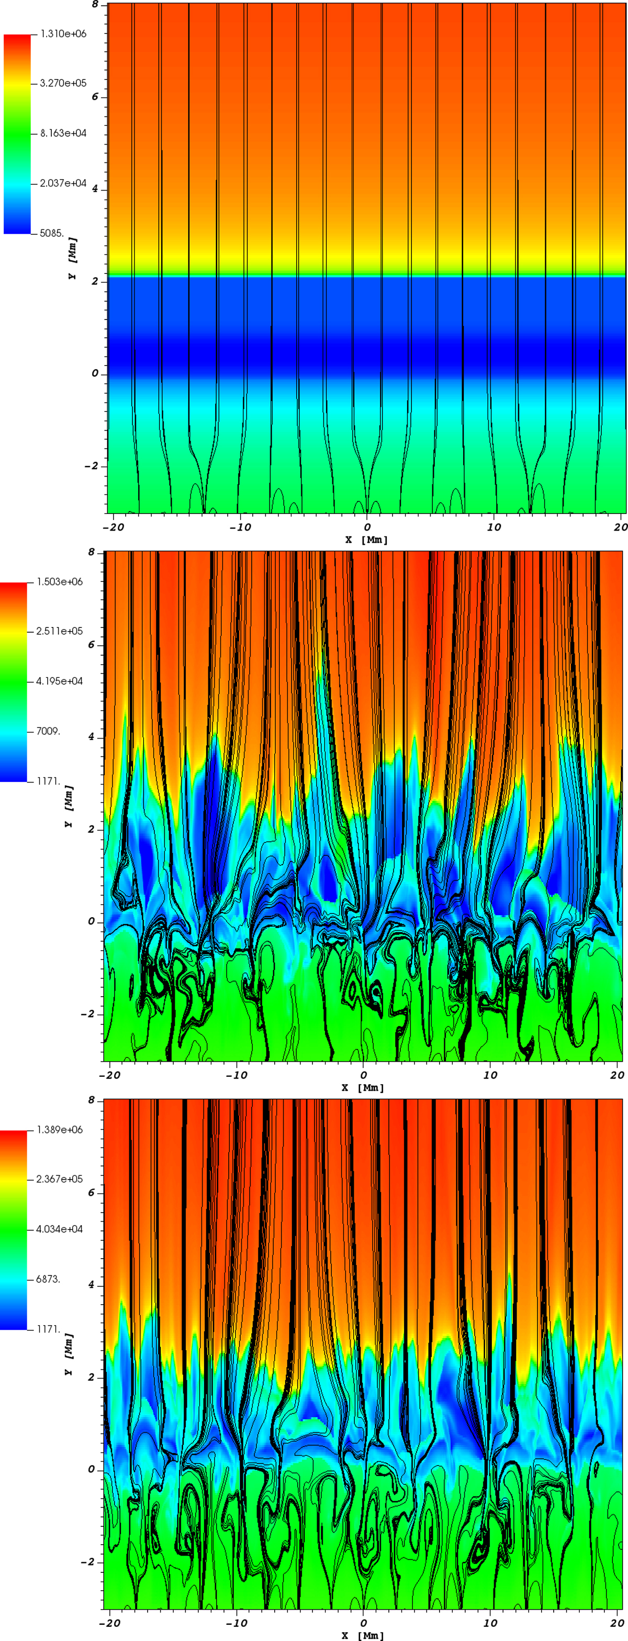Screen dimensions: 628x1641
Task: Click the bottom panel's colorbar gradient
Action: (14, 1229)
